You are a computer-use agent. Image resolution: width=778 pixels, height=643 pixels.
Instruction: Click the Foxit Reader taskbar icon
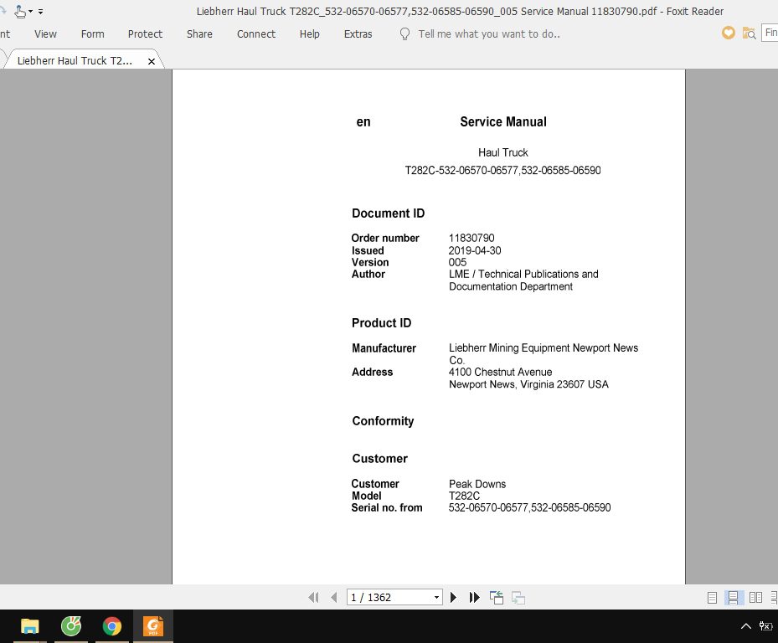(153, 626)
